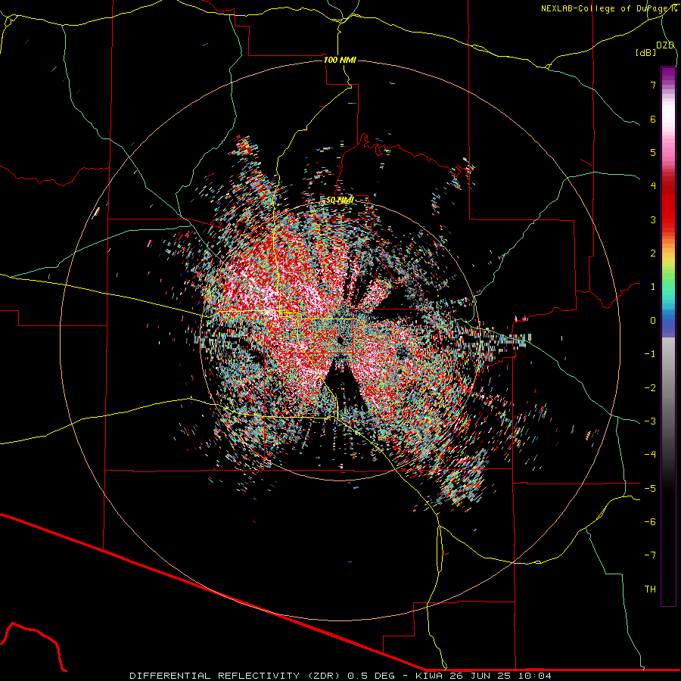Click the 1 value on the color scale

point(653,287)
